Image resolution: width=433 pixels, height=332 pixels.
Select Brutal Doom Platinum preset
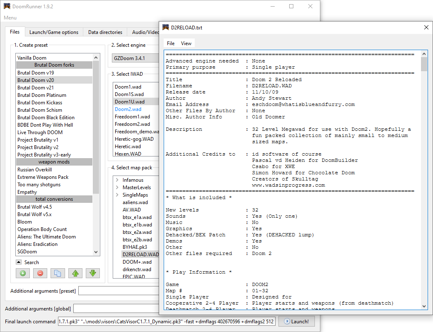tap(54, 95)
